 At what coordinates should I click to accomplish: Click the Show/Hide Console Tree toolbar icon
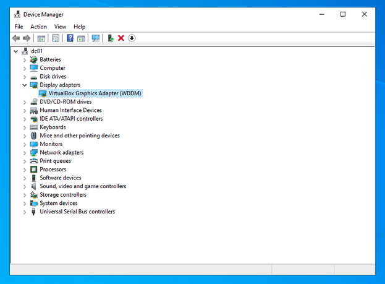click(x=41, y=38)
